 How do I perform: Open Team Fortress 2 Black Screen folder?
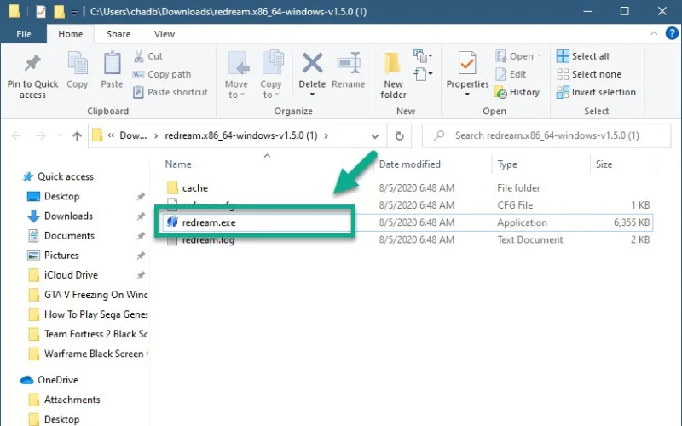pyautogui.click(x=95, y=334)
